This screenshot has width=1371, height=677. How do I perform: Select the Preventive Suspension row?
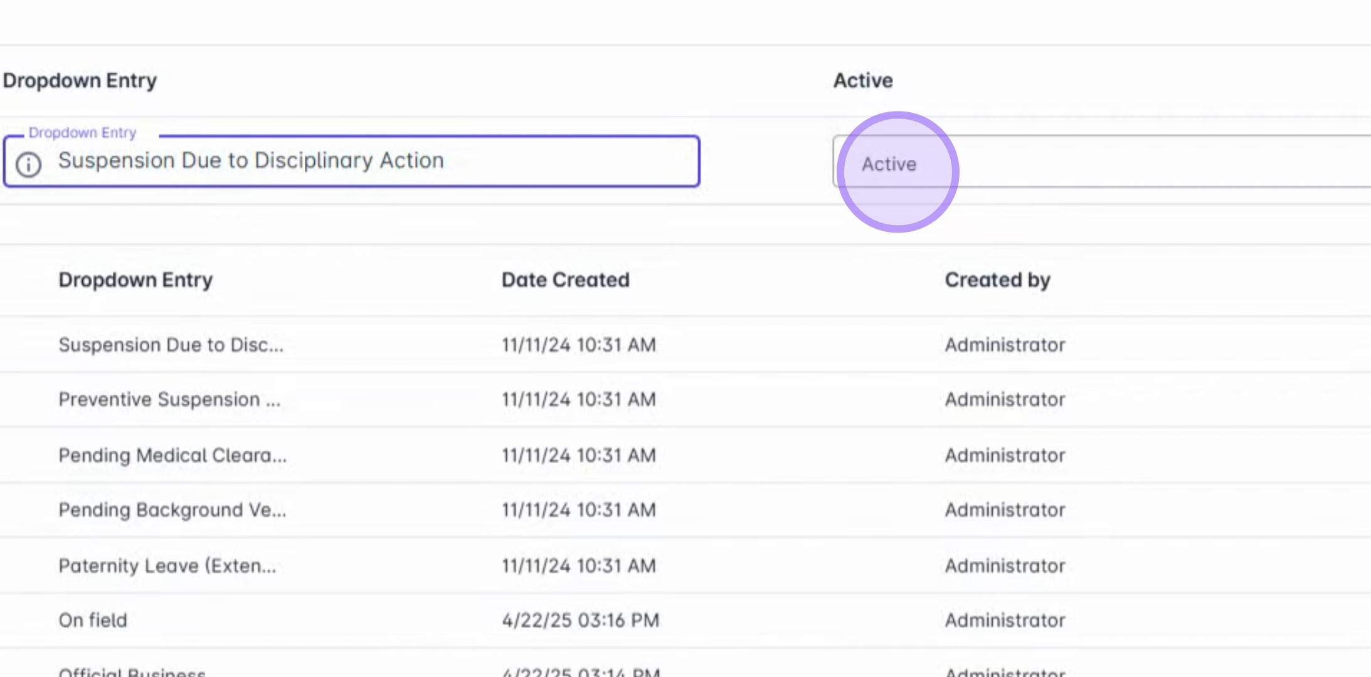[x=169, y=399]
